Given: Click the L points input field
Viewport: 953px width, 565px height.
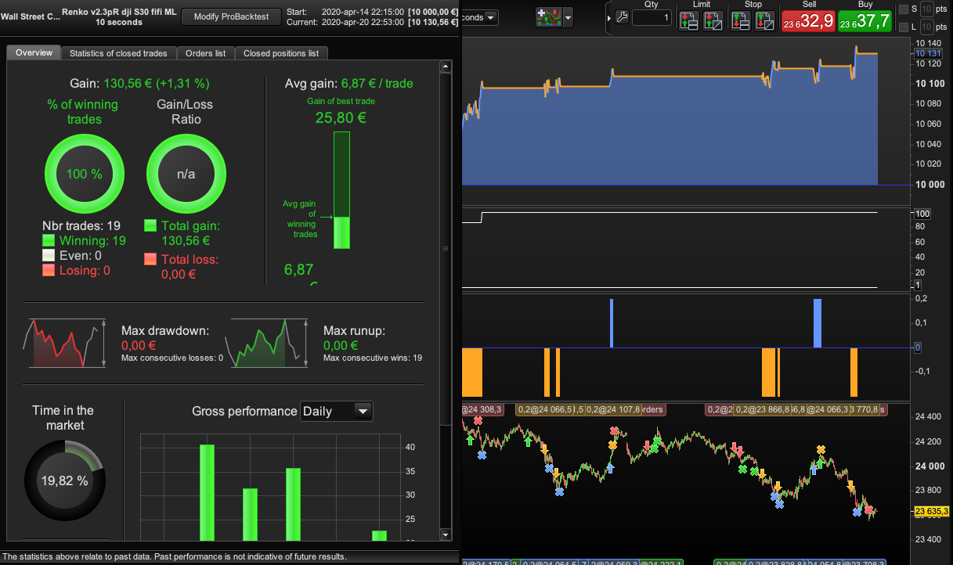Looking at the screenshot, I should [926, 28].
